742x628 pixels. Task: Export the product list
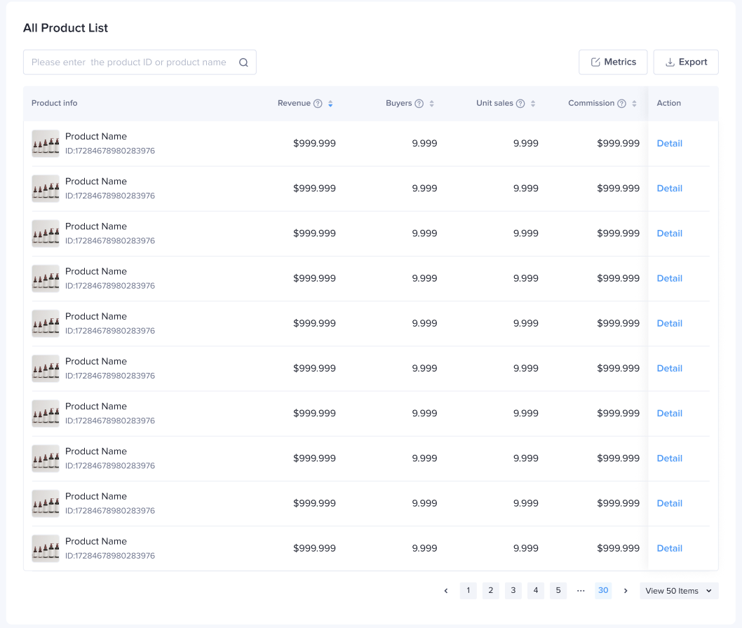(x=686, y=62)
